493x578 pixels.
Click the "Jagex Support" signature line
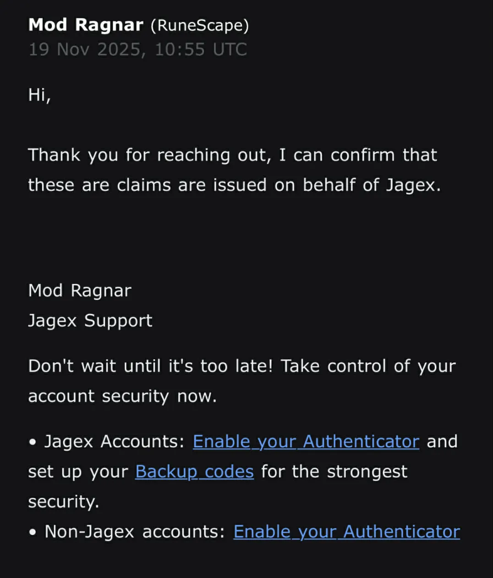(x=90, y=320)
